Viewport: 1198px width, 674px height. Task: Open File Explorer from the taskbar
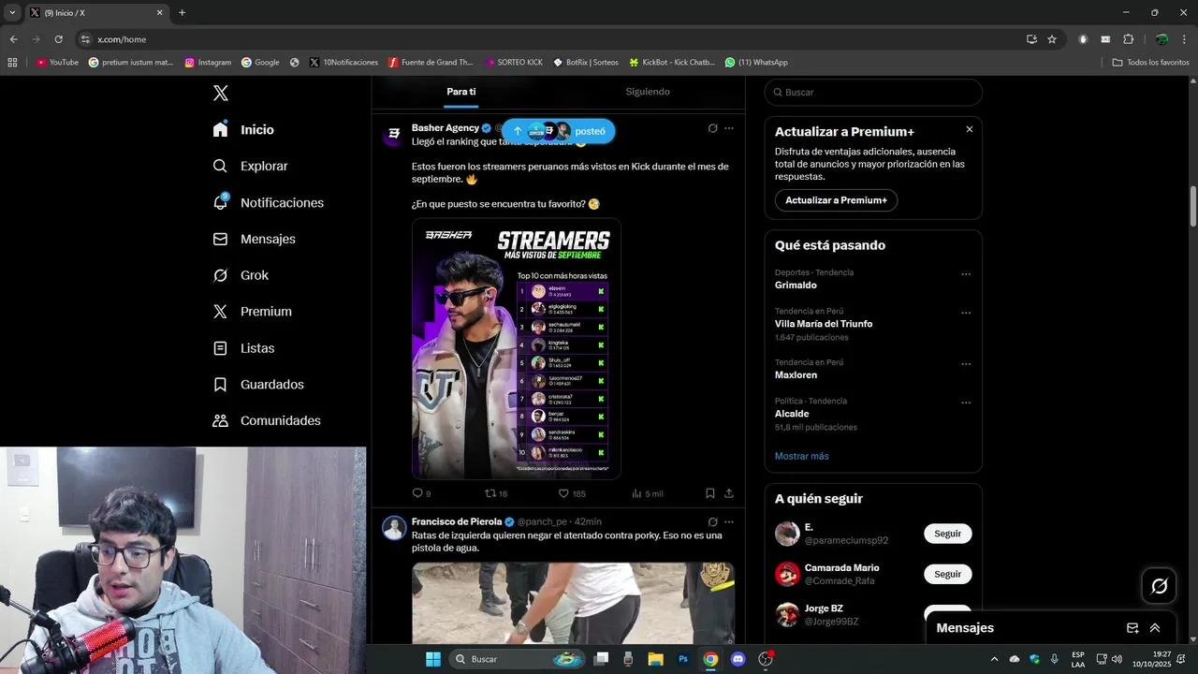click(655, 659)
